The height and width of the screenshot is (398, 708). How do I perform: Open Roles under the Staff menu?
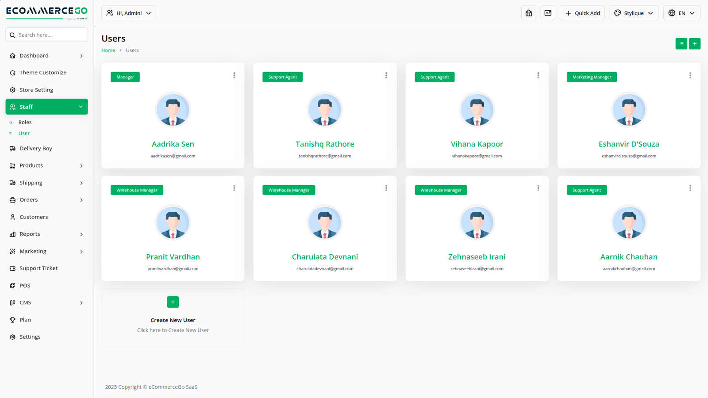tap(25, 122)
